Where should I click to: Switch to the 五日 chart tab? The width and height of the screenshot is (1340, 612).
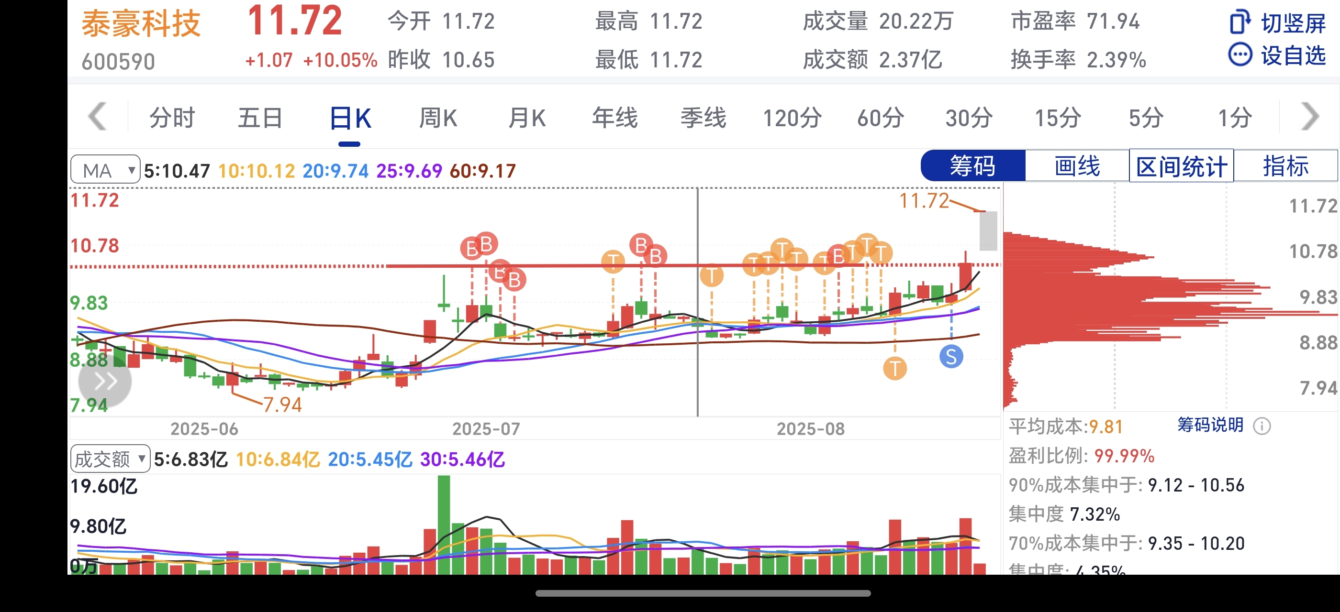pos(260,118)
